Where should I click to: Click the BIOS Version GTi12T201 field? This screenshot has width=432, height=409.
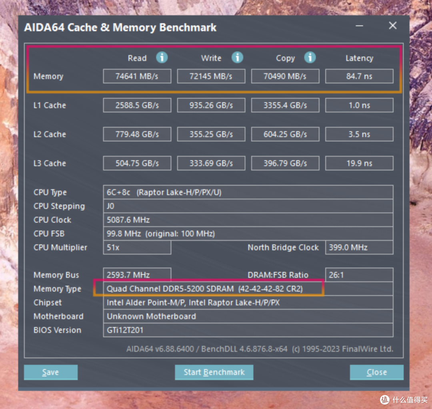(x=248, y=330)
